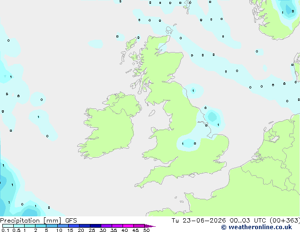This screenshot has width=300, height=232.
Task: Click the '2' precipitation value over Norway
Action: (x=293, y=11)
